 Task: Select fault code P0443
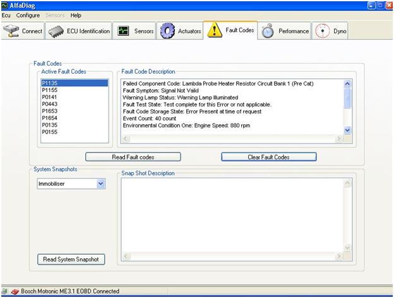(x=75, y=104)
